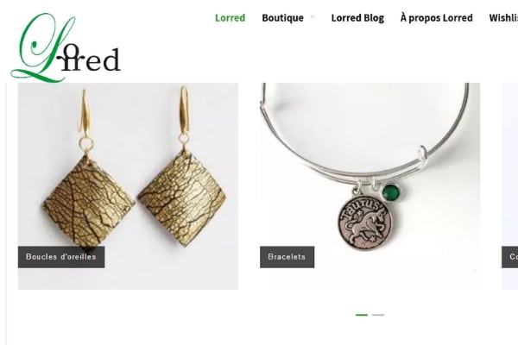Viewport: 518px width, 345px height.
Task: Open the gold diamond earrings picture
Action: pos(128,186)
